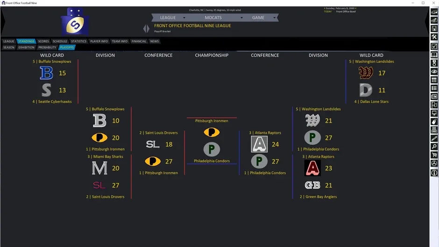The height and width of the screenshot is (247, 439).
Task: Open the SCHEDULE tab
Action: [x=60, y=41]
